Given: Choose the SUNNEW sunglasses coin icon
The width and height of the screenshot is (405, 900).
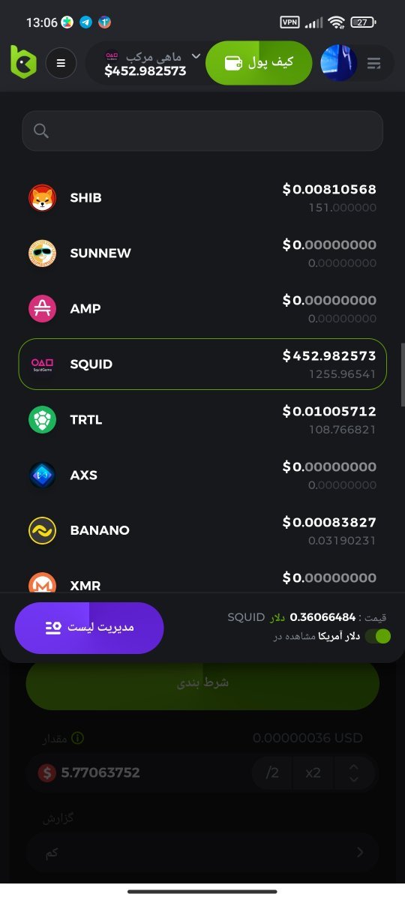Looking at the screenshot, I should click(x=43, y=253).
